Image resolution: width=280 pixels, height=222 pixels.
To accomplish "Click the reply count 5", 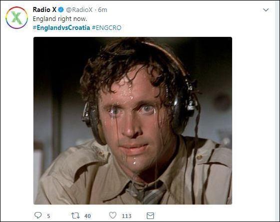I will (48, 216).
